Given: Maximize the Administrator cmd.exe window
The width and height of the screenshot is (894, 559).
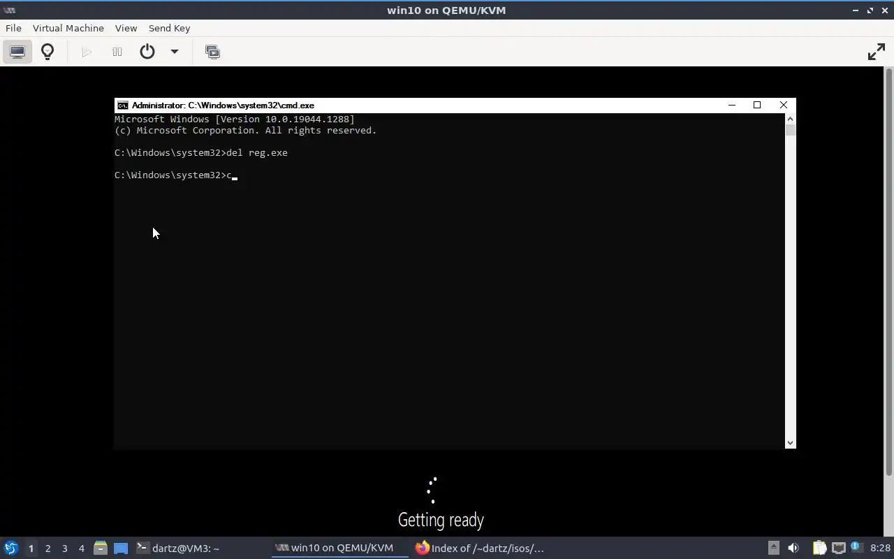Looking at the screenshot, I should (757, 105).
